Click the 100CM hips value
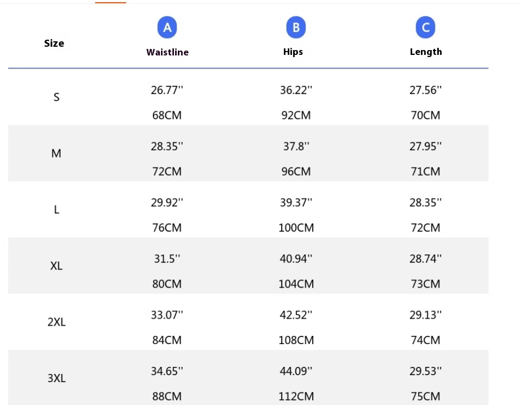 tap(296, 228)
